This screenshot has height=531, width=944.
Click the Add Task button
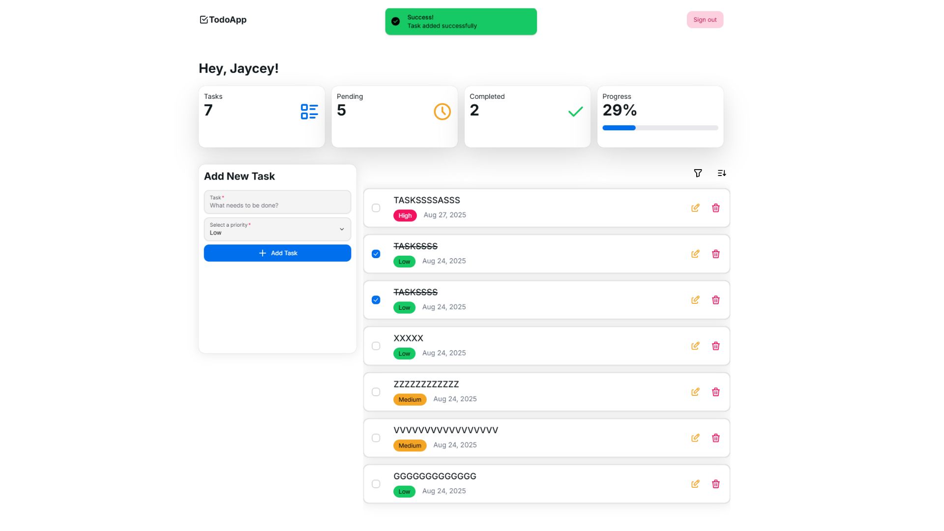[x=277, y=253]
